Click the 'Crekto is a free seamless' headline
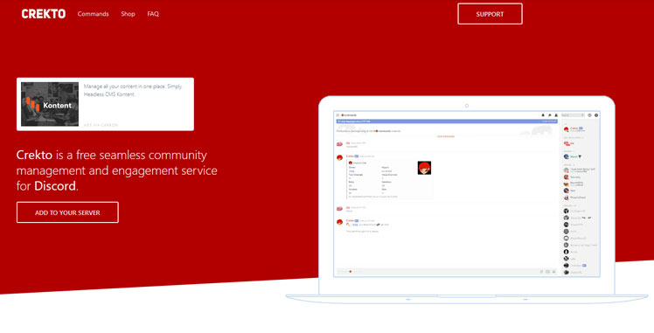The image size is (654, 333). 117,170
